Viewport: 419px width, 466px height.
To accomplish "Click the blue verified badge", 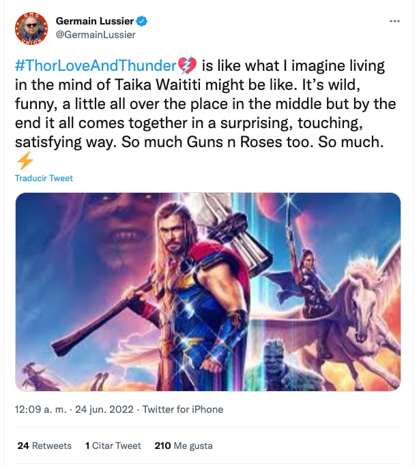I will [x=143, y=22].
